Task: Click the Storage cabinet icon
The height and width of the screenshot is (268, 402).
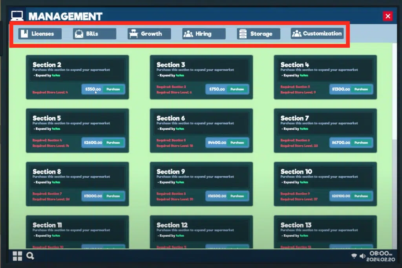Action: [x=243, y=34]
